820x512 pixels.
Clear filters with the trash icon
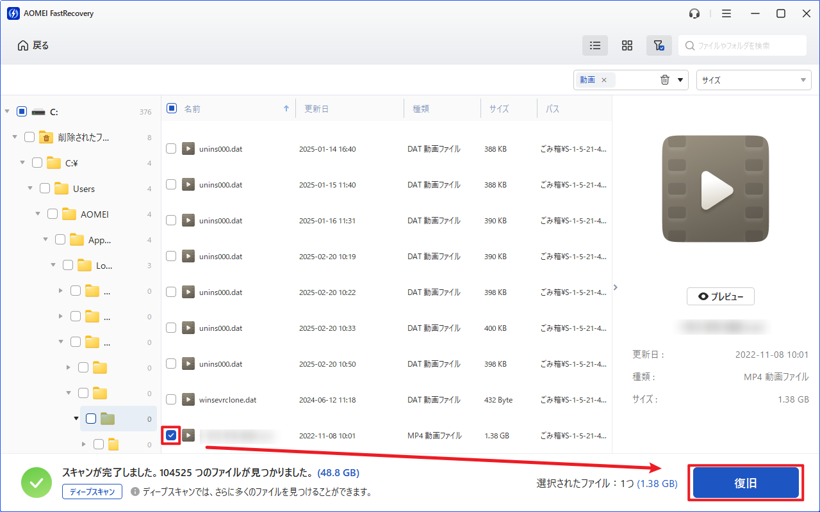(x=665, y=80)
